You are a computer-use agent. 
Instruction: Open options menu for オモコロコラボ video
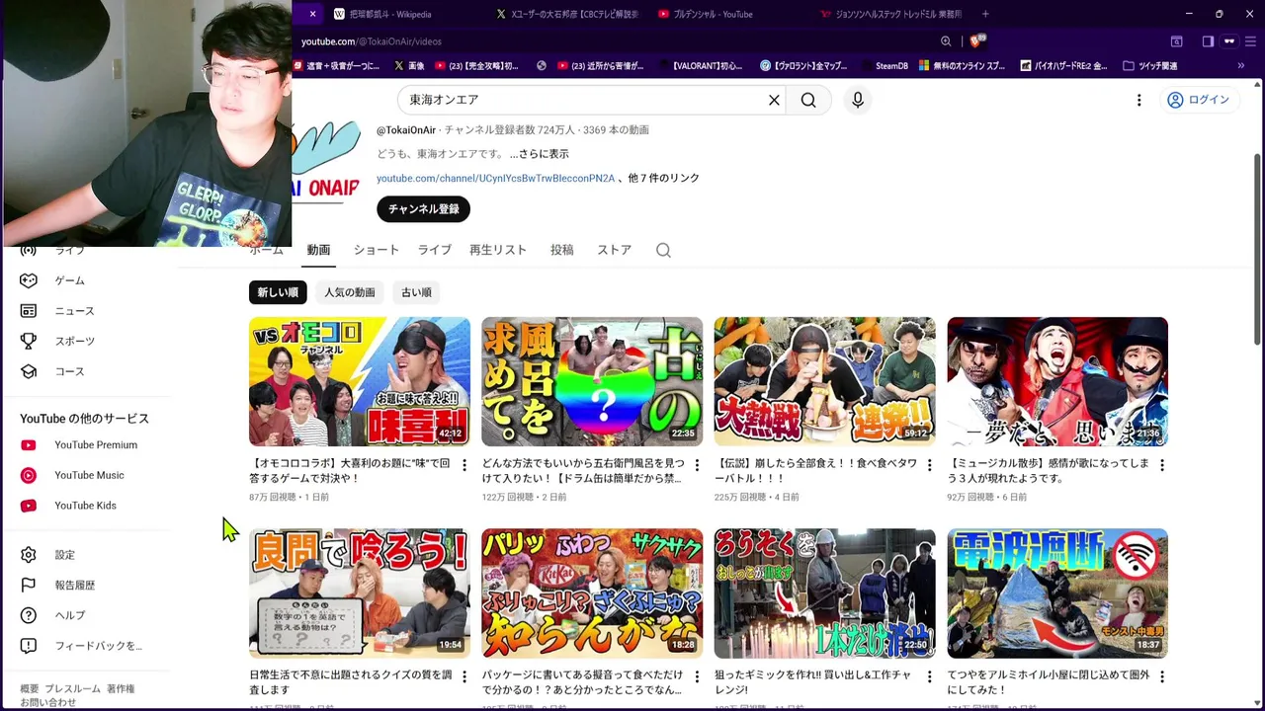point(464,465)
